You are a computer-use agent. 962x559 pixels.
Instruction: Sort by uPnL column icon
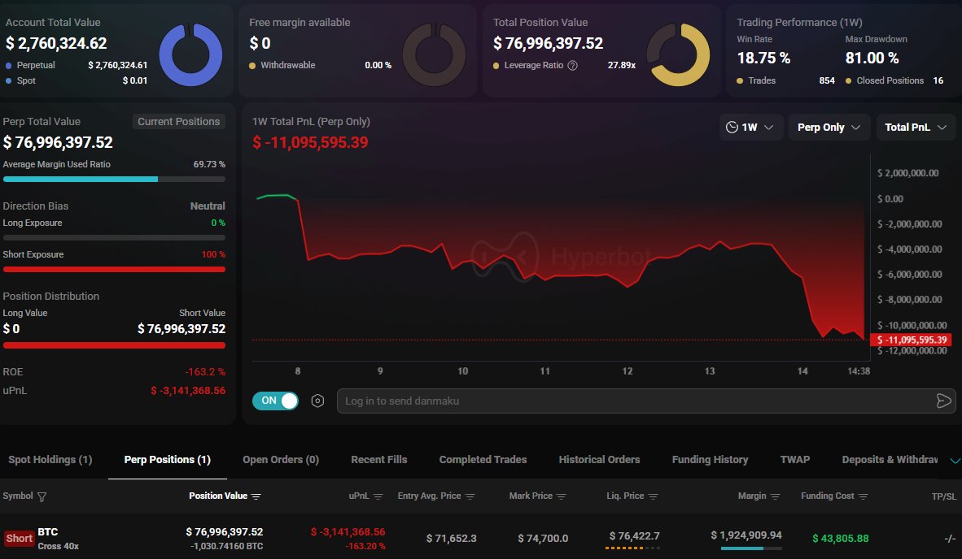(x=378, y=496)
